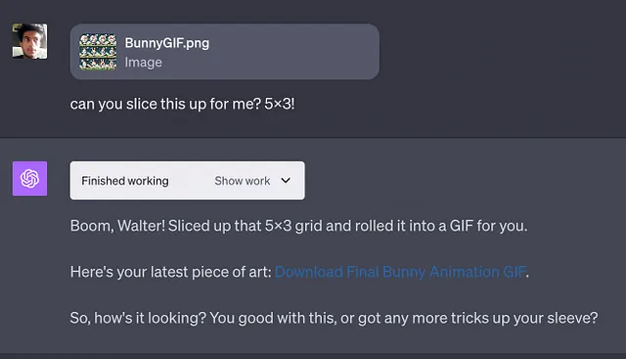The height and width of the screenshot is (359, 626).
Task: Click the "Show work" text
Action: tap(243, 181)
